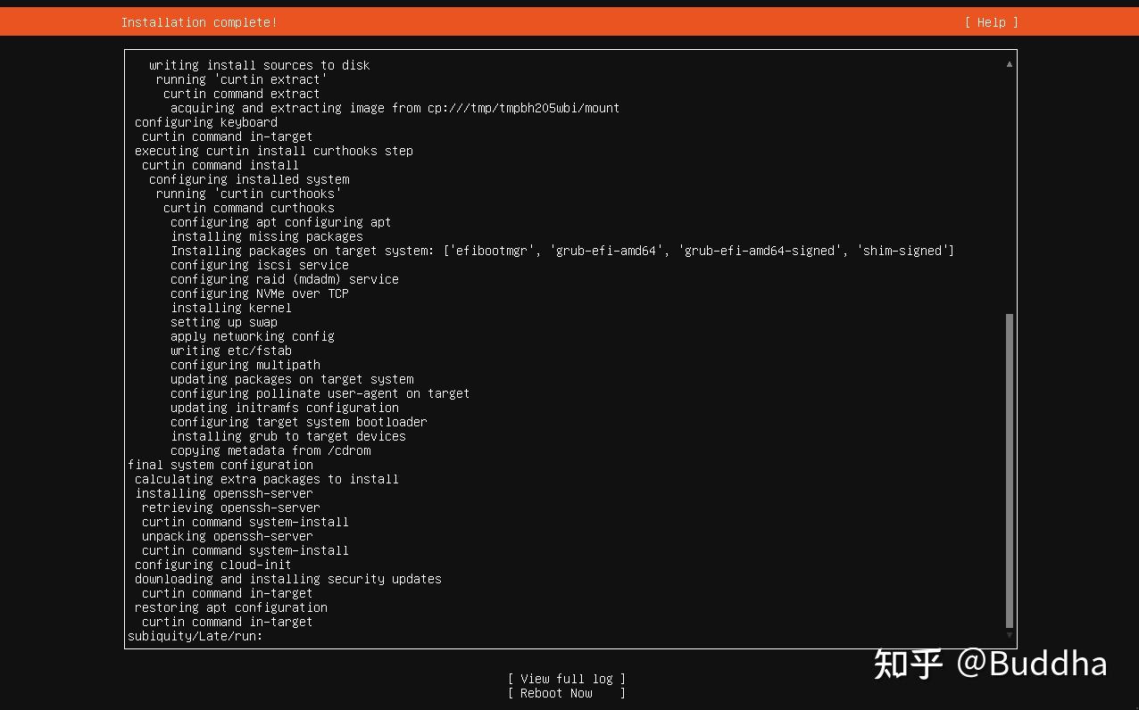The height and width of the screenshot is (710, 1139).
Task: Select line 'Installing packages on target system'
Action: (562, 251)
